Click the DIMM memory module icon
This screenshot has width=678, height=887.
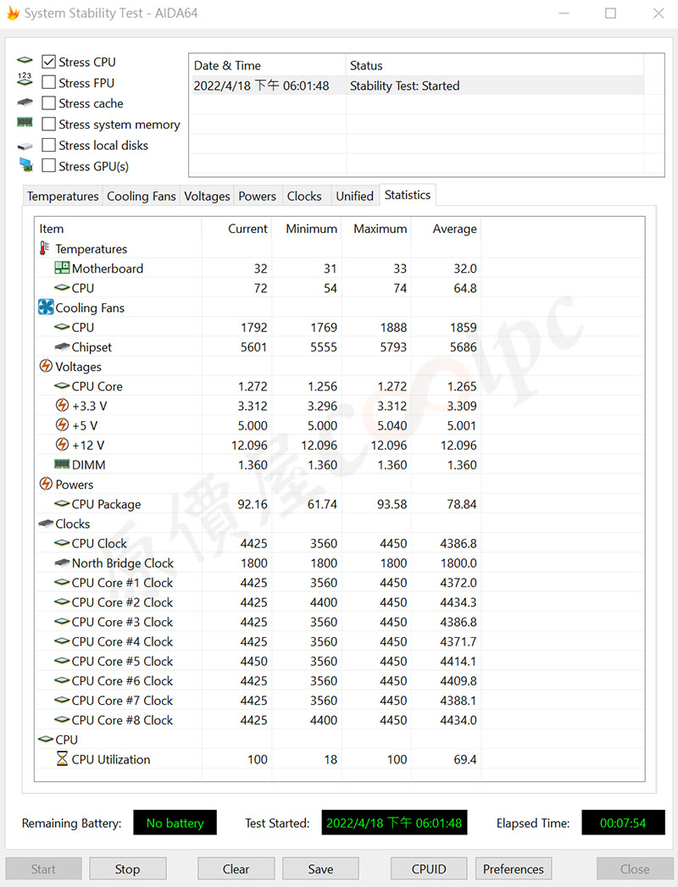[62, 464]
